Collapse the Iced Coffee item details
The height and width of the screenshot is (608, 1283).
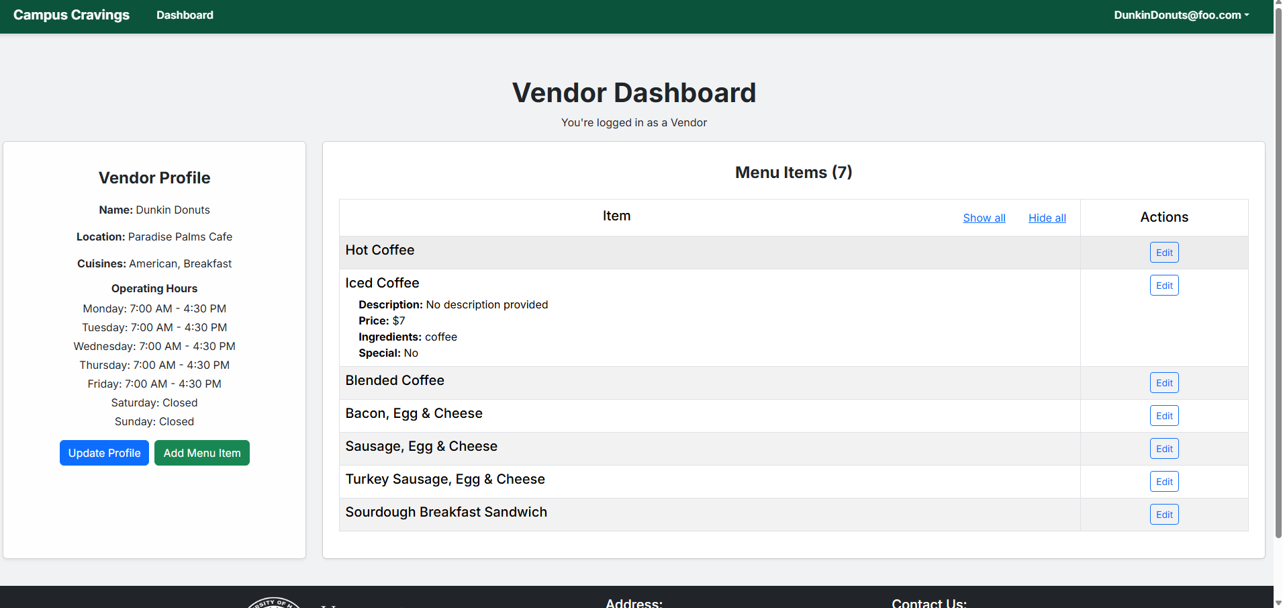click(x=382, y=284)
